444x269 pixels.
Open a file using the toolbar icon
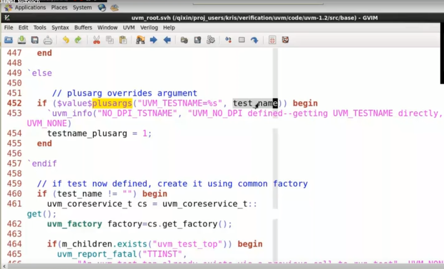pyautogui.click(x=9, y=40)
